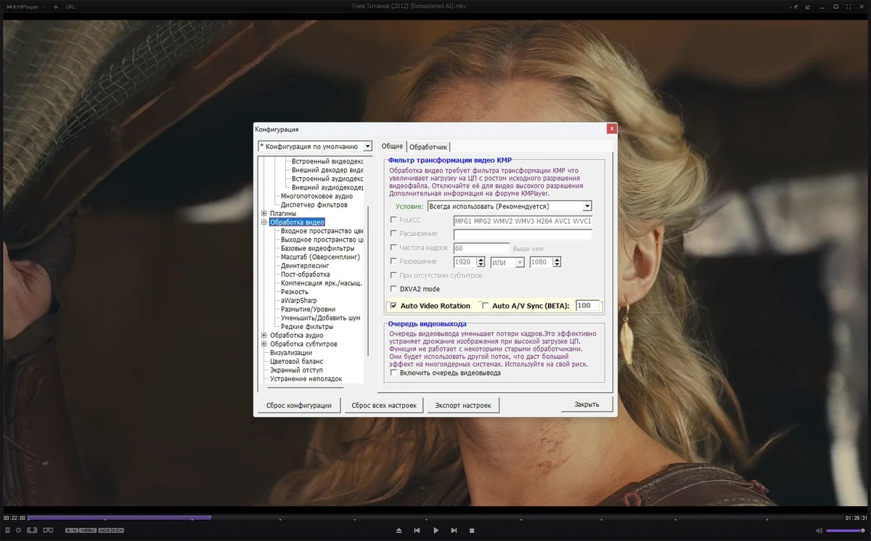Select Многопотоковое аудио in tree
Viewport: 871px width, 541px height.
point(316,196)
